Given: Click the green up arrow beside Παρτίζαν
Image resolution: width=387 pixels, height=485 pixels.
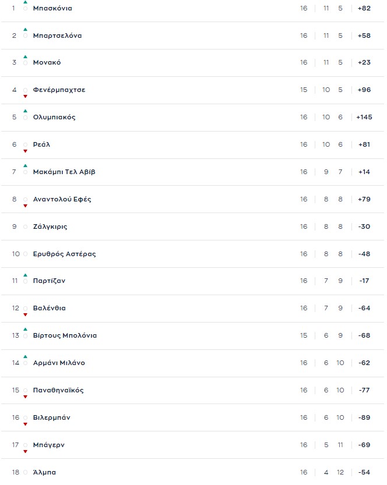Looking at the screenshot, I should point(25,274).
